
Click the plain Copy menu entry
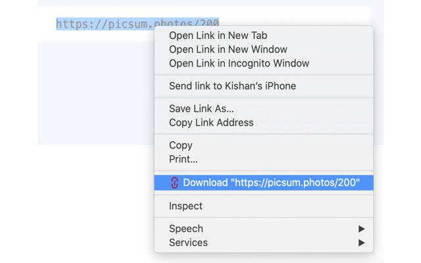point(181,145)
